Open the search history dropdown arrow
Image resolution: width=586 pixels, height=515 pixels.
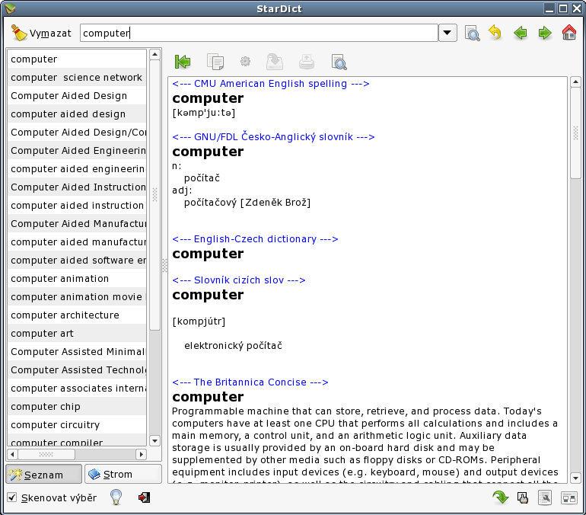447,33
